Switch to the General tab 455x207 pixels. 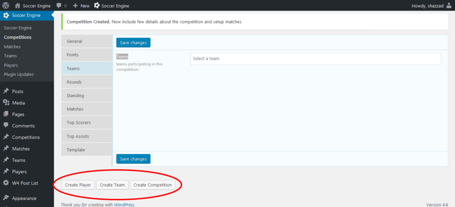coord(86,41)
